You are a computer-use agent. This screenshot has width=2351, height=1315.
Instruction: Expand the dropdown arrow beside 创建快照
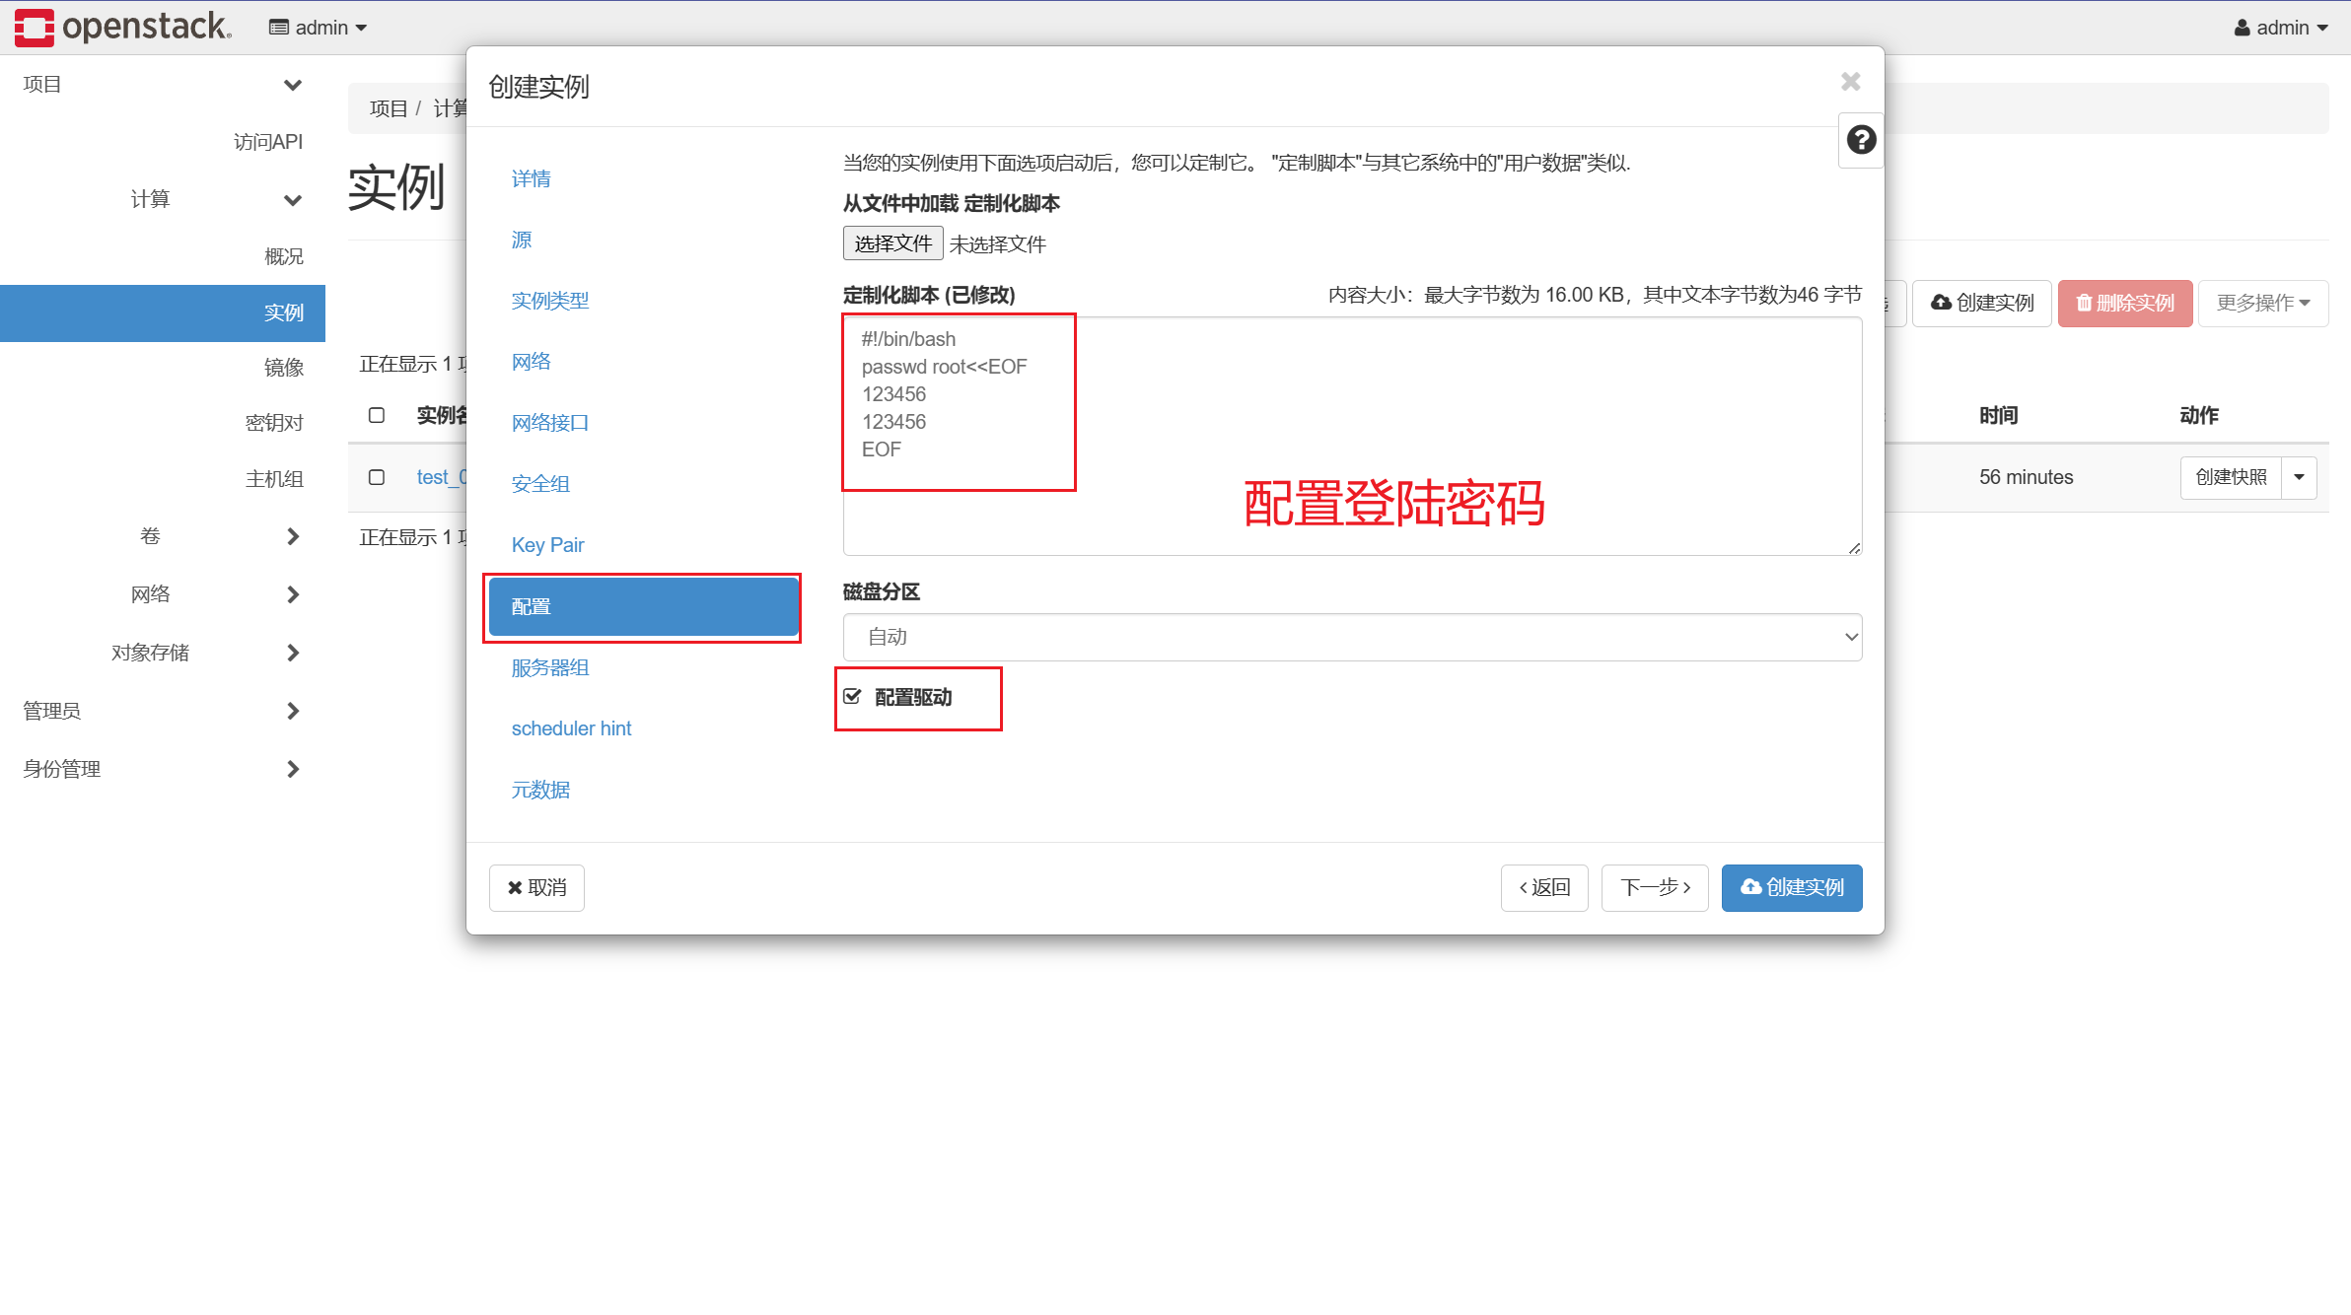click(2299, 477)
